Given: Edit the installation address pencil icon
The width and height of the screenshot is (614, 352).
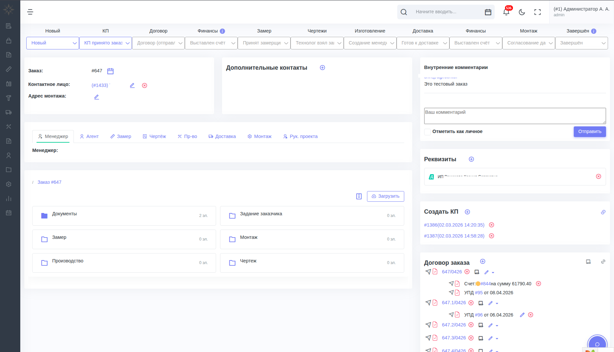Looking at the screenshot, I should [96, 97].
